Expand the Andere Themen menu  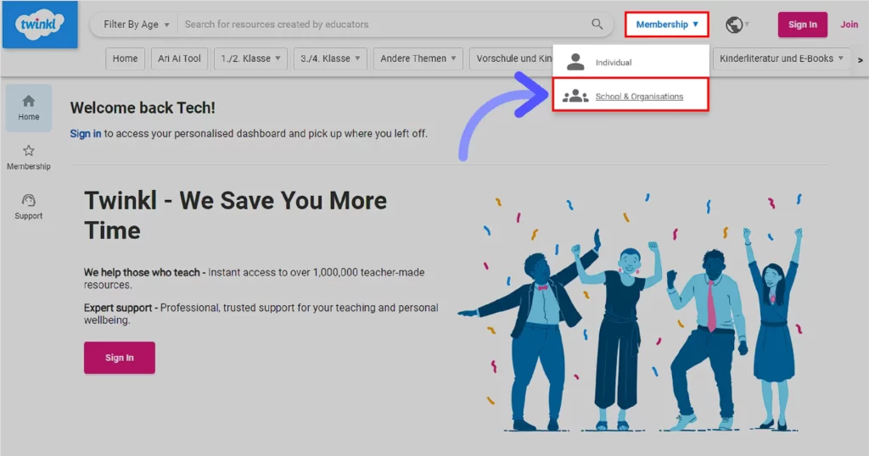coord(418,58)
